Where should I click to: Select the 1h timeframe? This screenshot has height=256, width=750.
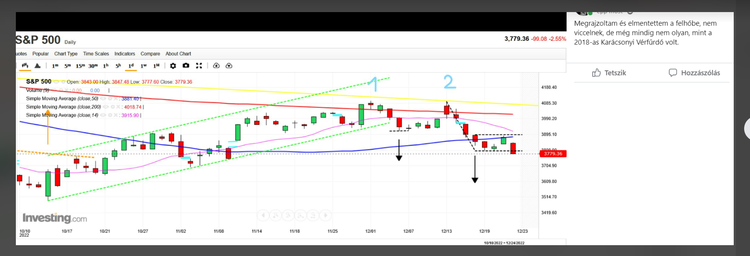106,66
